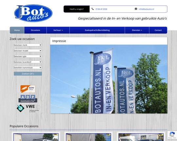Click the Impressie flag photo
Screen dimensions: 177x141
(109, 79)
